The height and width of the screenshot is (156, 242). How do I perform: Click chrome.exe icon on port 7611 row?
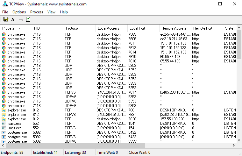click(4, 43)
